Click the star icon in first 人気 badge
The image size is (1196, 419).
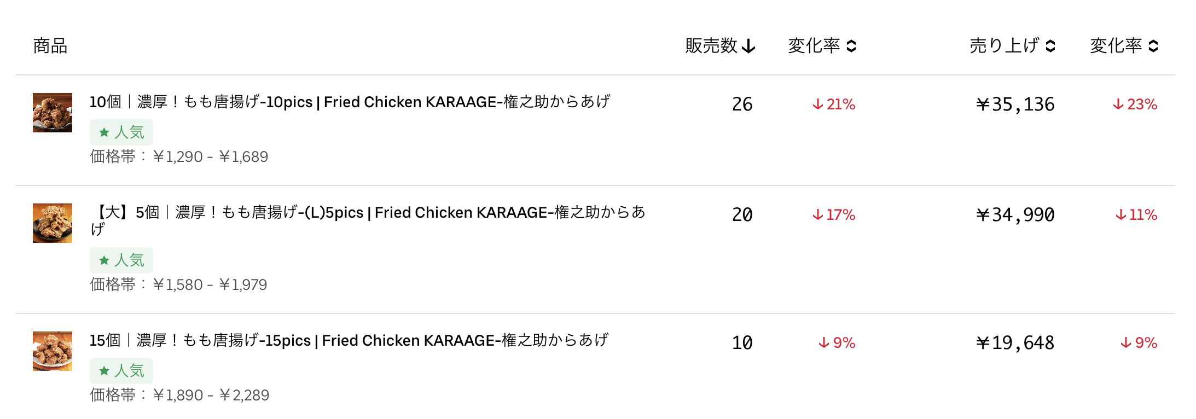(104, 132)
